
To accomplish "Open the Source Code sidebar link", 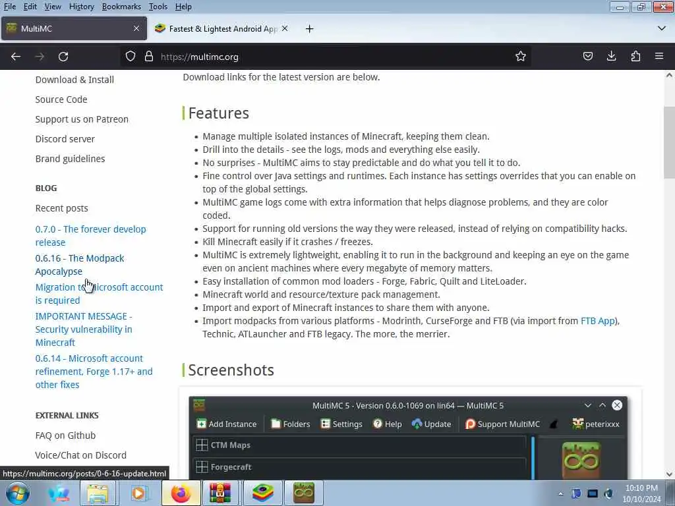I will [61, 99].
